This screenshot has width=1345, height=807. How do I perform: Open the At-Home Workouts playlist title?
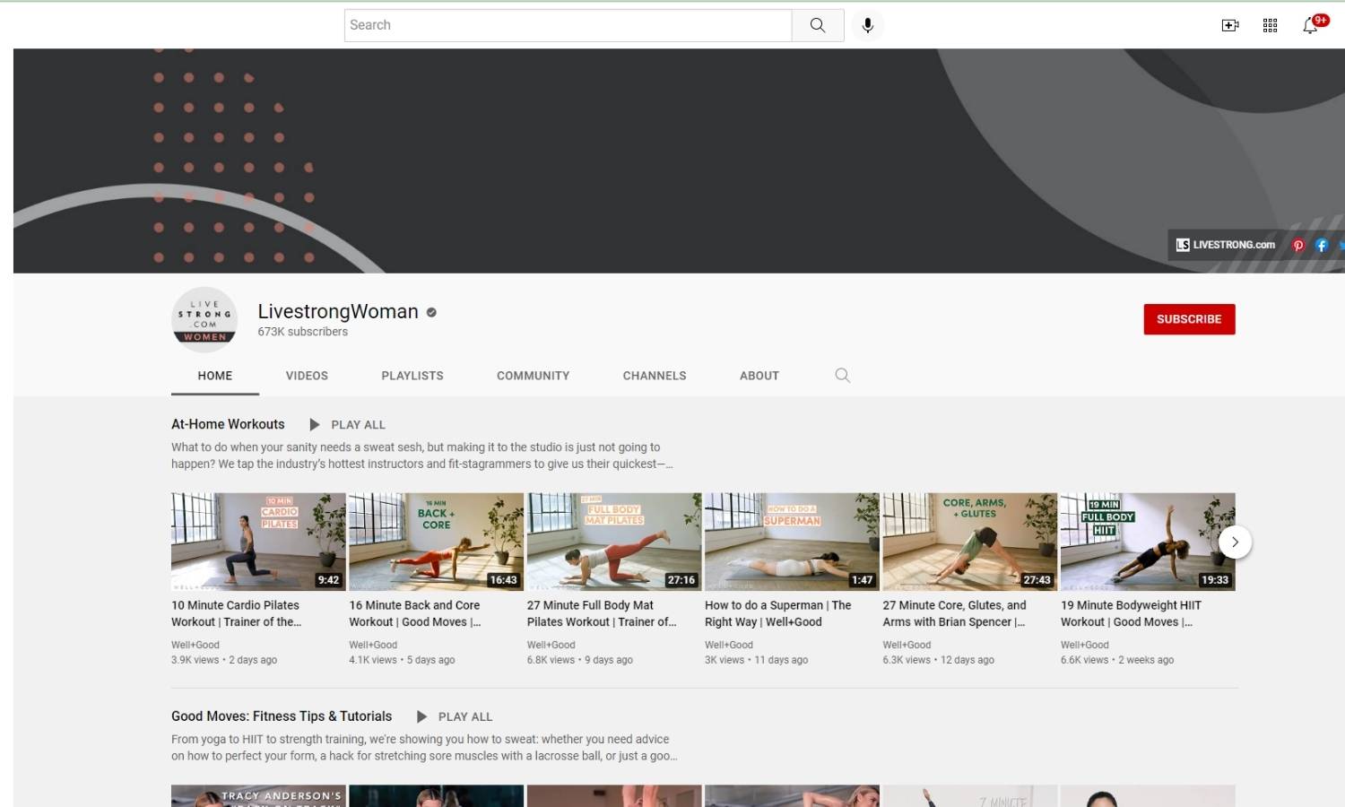click(x=228, y=424)
